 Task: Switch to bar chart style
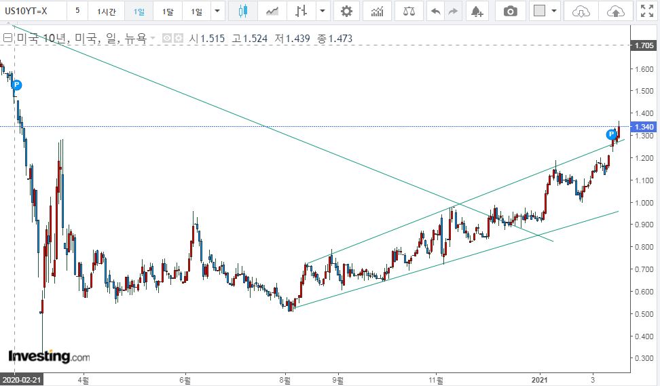301,11
